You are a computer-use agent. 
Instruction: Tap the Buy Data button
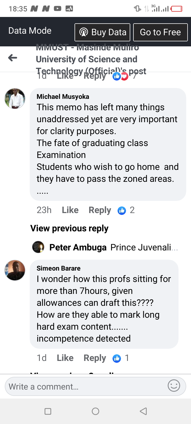coord(102,32)
